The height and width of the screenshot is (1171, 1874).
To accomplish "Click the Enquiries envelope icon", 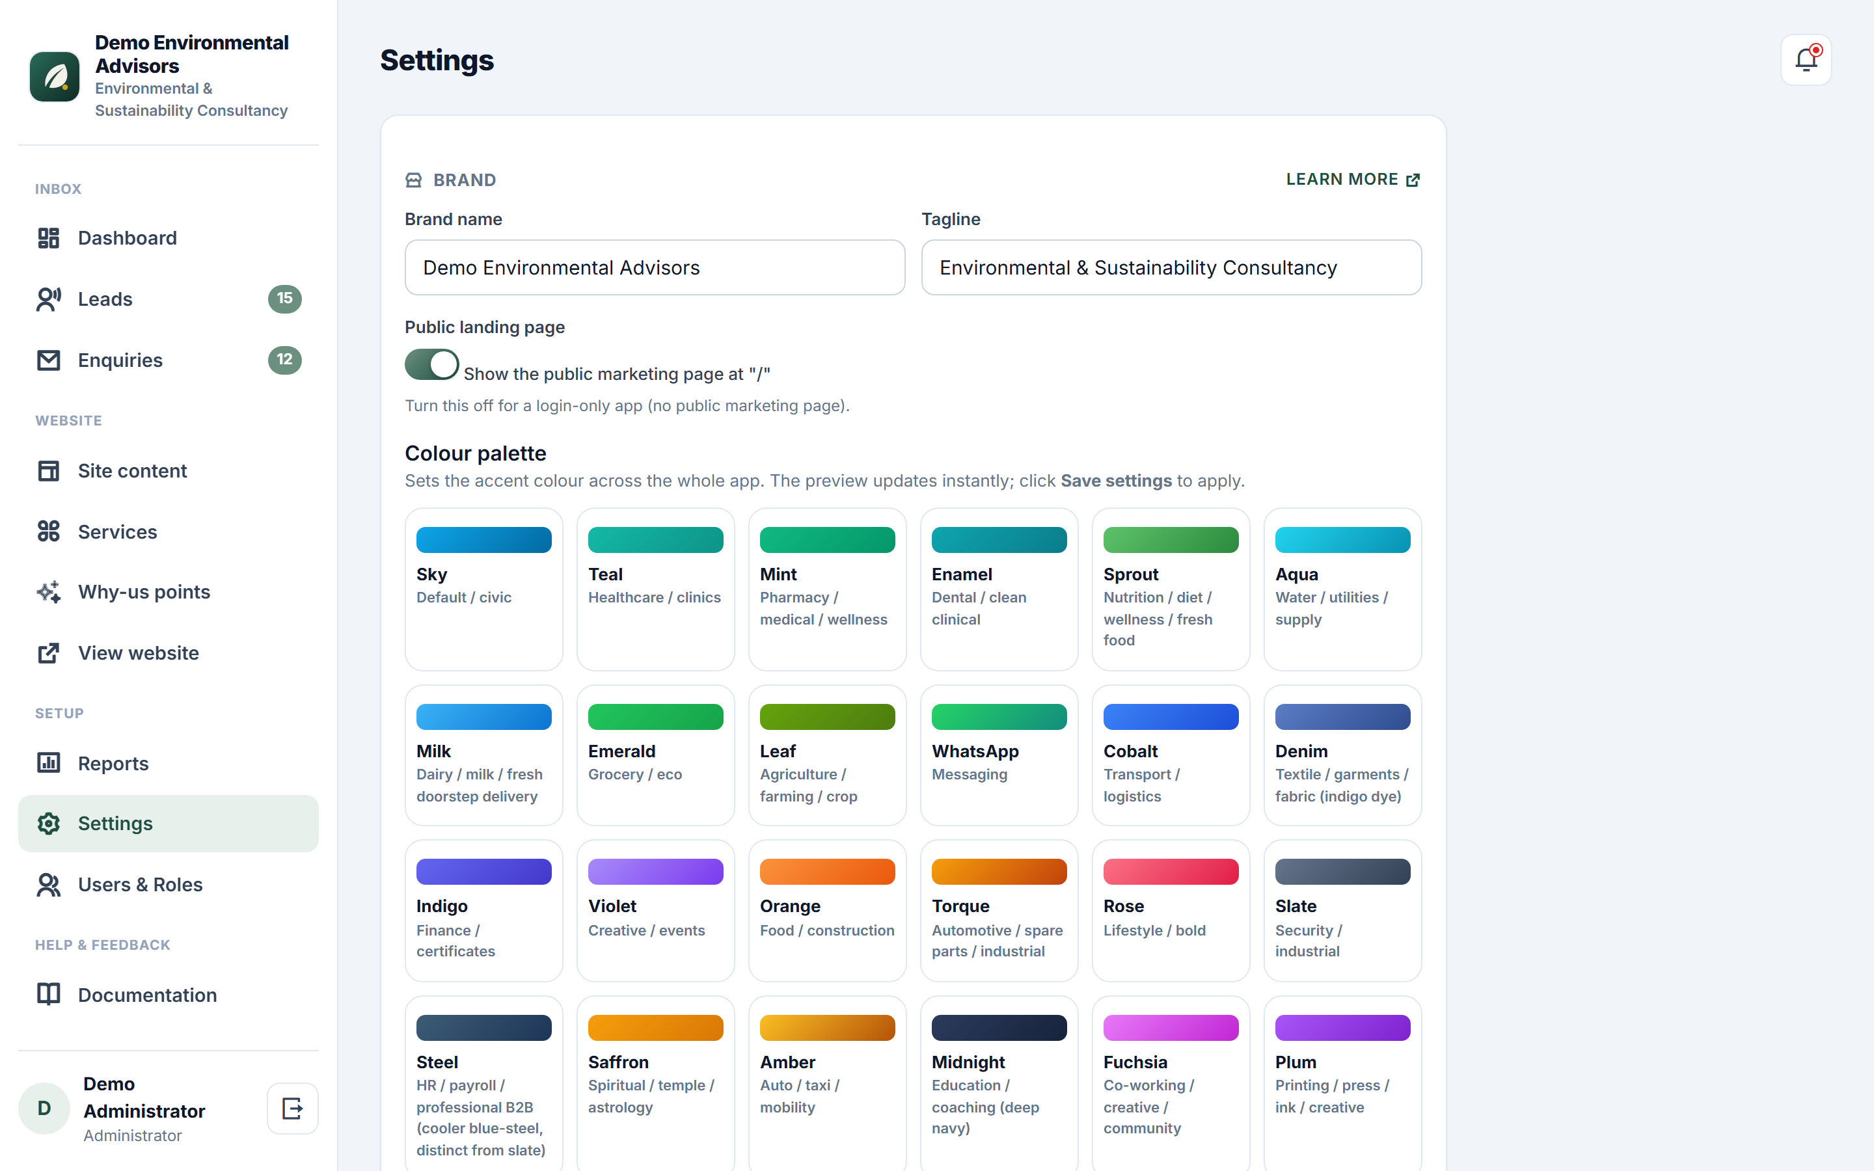I will tap(49, 360).
